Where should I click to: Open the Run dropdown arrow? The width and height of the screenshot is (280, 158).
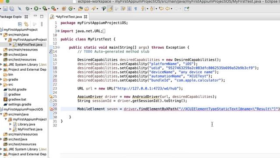coord(40,9)
